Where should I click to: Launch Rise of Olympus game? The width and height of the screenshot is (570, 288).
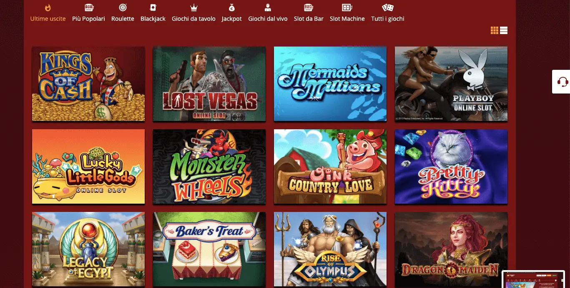pos(330,249)
